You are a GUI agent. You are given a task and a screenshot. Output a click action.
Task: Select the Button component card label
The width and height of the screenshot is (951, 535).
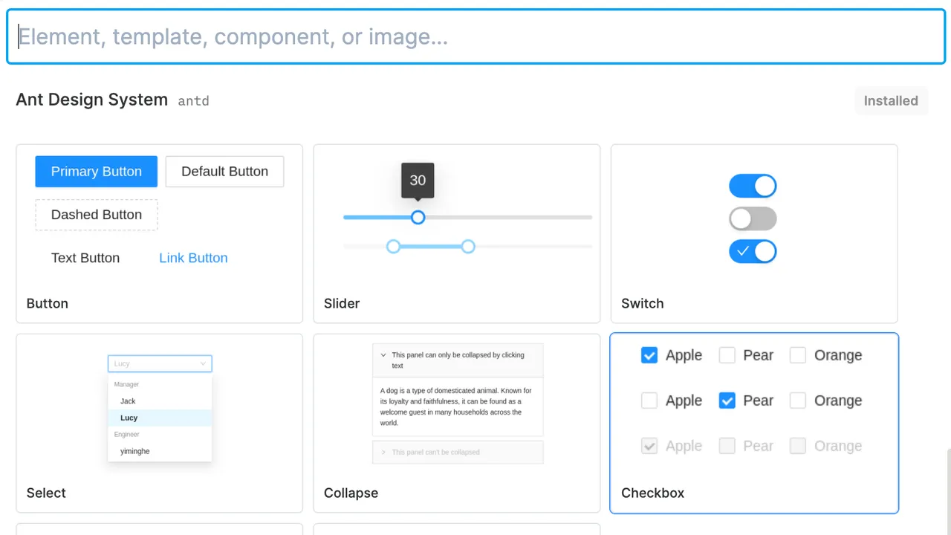pyautogui.click(x=47, y=303)
